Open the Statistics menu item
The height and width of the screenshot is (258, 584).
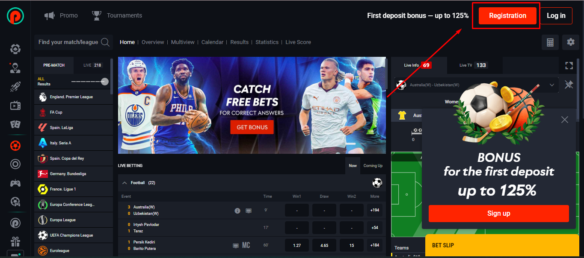(x=267, y=42)
